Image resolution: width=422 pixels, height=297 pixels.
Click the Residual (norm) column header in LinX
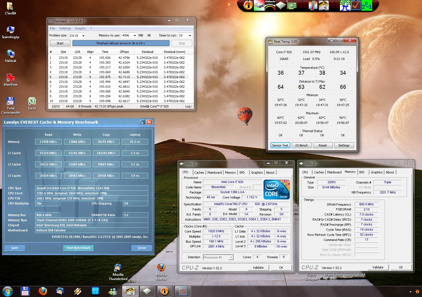point(174,52)
